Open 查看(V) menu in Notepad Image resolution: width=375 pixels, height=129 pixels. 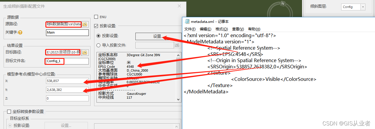(x=238, y=29)
